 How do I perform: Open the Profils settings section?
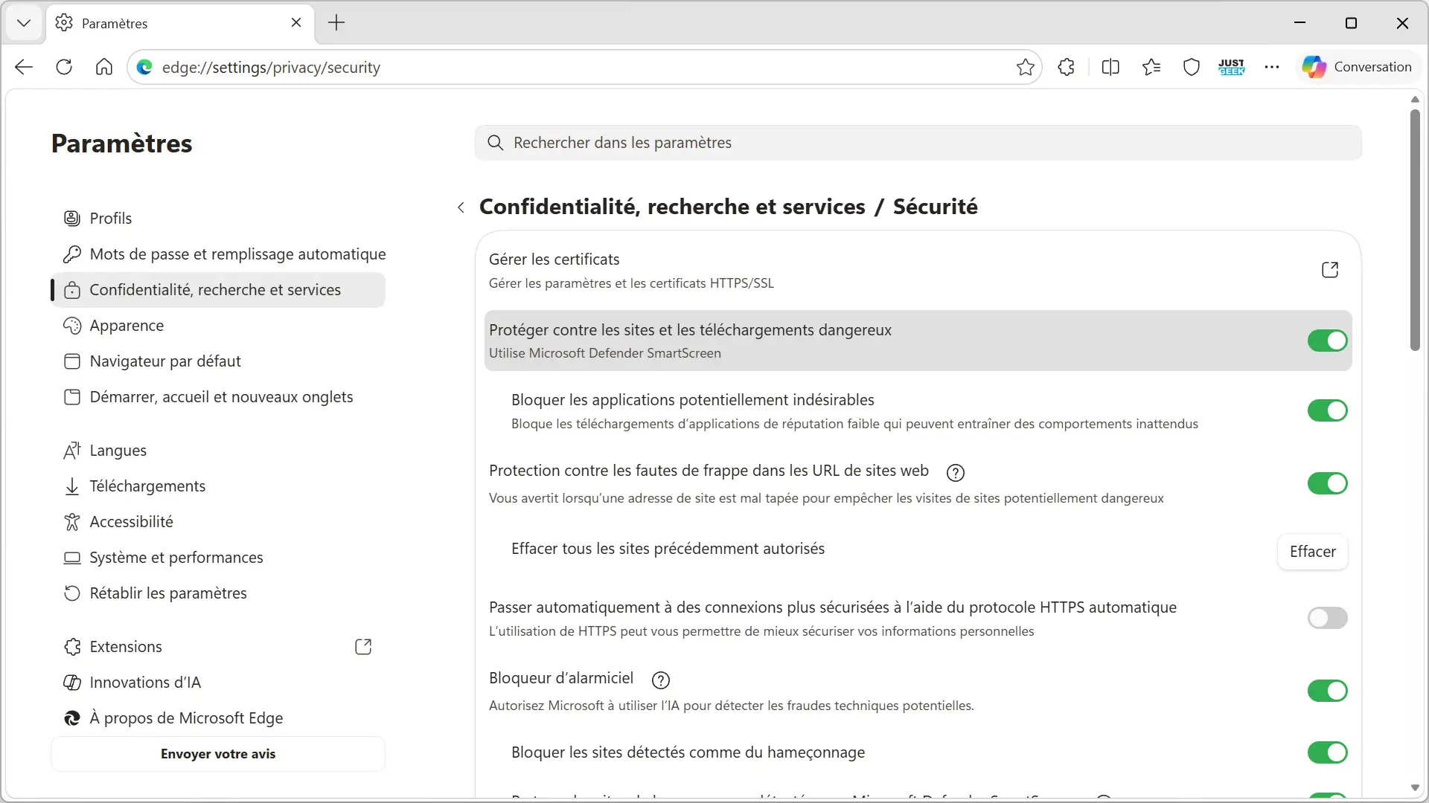tap(218, 219)
